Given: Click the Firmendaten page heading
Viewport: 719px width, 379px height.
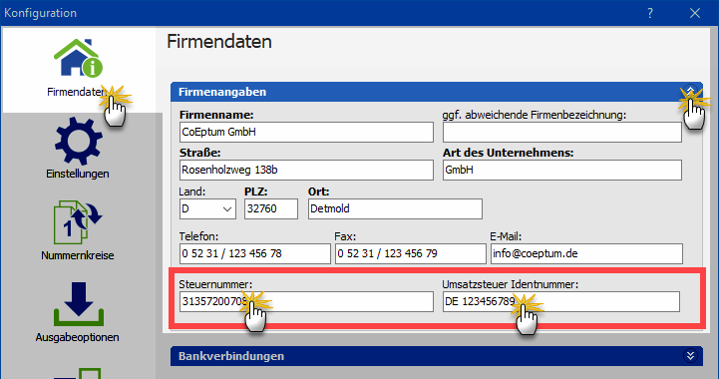Looking at the screenshot, I should click(x=219, y=42).
